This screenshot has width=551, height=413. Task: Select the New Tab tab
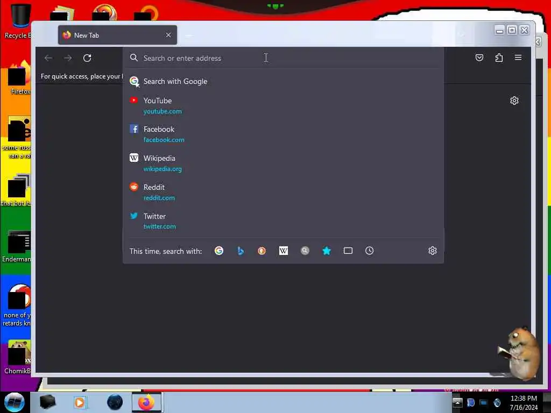pos(117,35)
